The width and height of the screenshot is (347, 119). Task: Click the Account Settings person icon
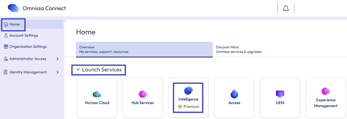6,35
